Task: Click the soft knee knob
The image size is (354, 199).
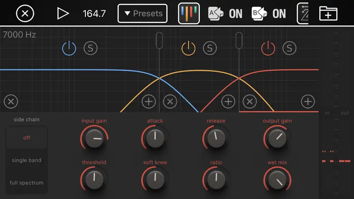Action: [155, 180]
